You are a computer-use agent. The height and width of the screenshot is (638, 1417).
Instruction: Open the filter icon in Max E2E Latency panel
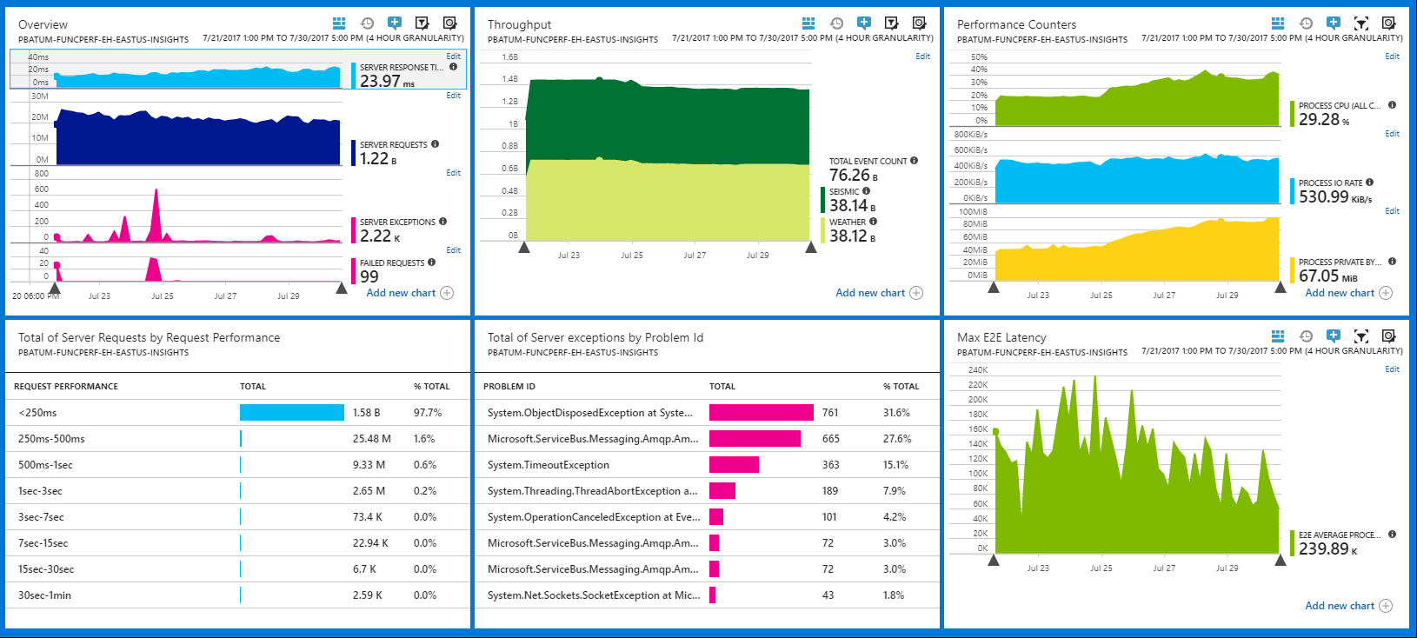(x=1361, y=336)
